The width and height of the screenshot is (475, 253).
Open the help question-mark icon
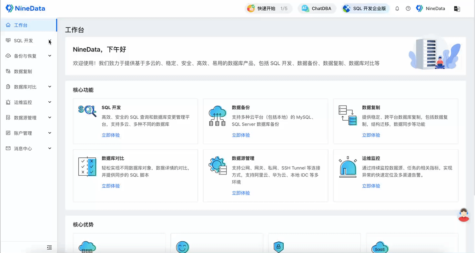coord(408,8)
